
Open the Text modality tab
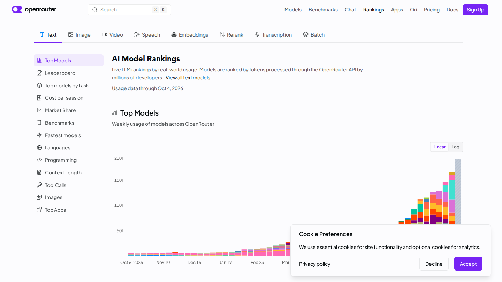(x=48, y=34)
